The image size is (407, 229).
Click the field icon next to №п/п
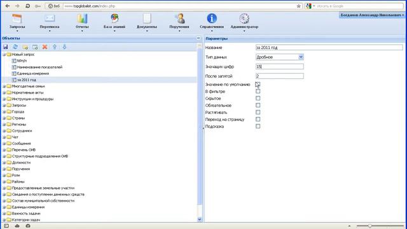click(x=14, y=61)
